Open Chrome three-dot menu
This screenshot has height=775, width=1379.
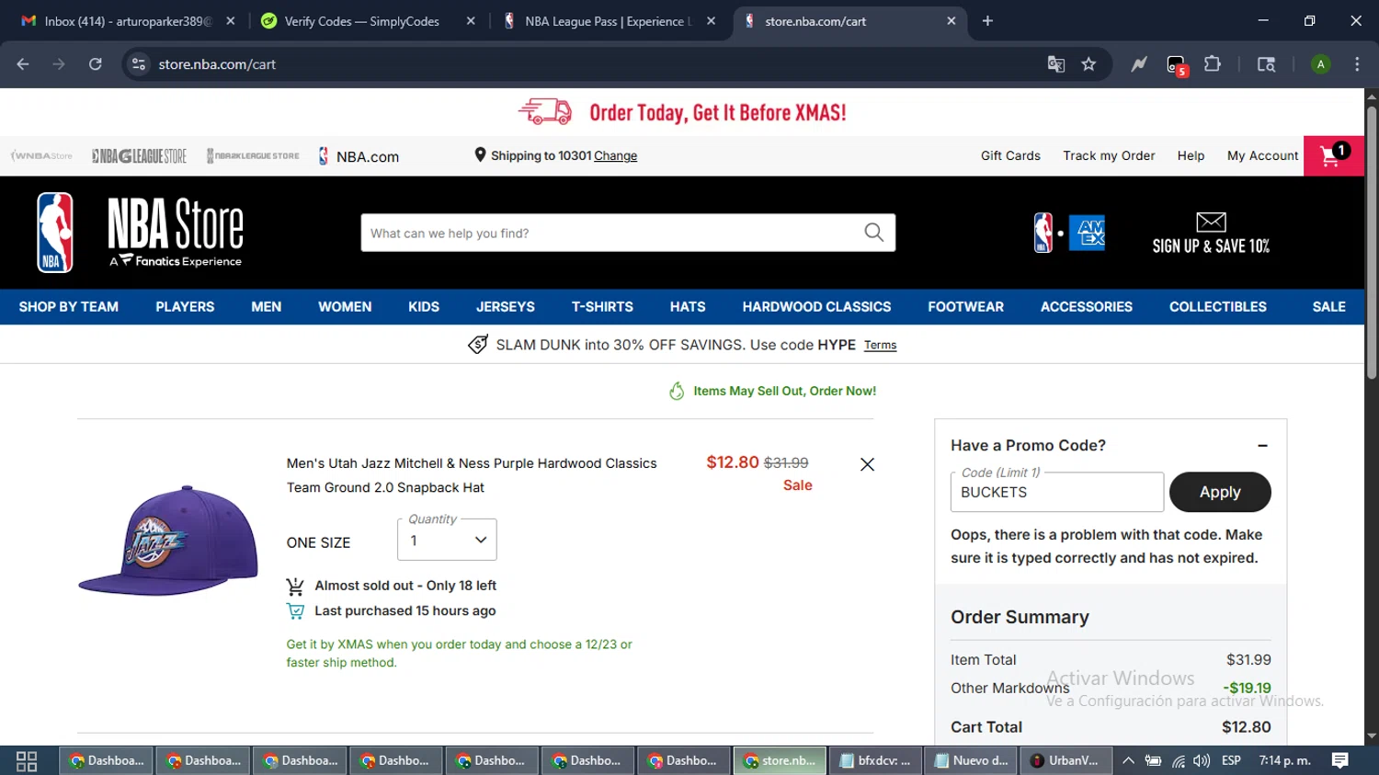[x=1357, y=64]
